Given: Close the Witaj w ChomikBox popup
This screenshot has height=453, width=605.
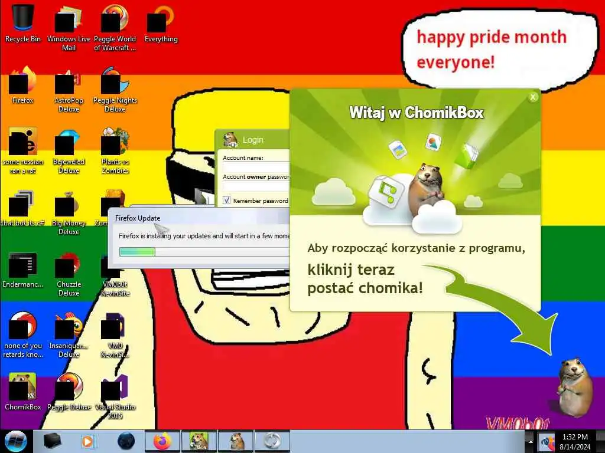Looking at the screenshot, I should pos(533,97).
